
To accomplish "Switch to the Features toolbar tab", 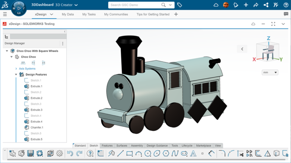I will pyautogui.click(x=107, y=146).
